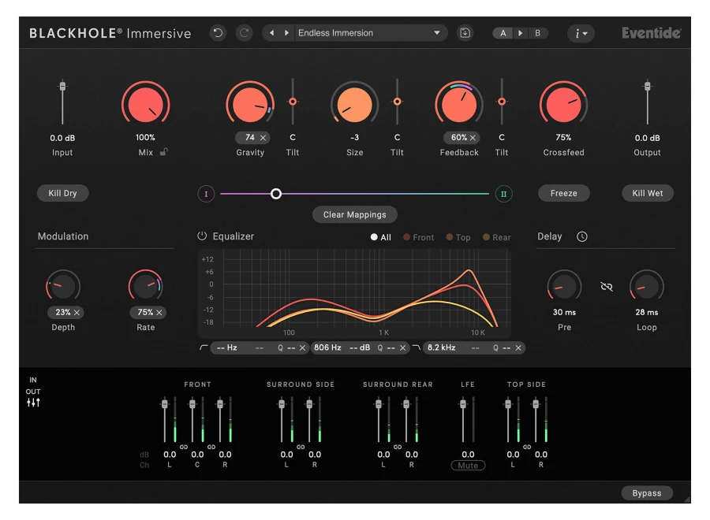This screenshot has height=520, width=710.
Task: Remove Rate 75% mapping X icon
Action: point(159,313)
